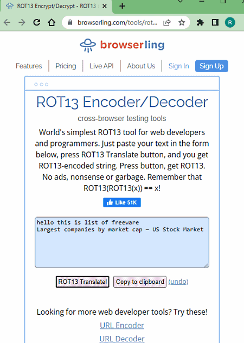Click the maximize window button

coord(223,1)
